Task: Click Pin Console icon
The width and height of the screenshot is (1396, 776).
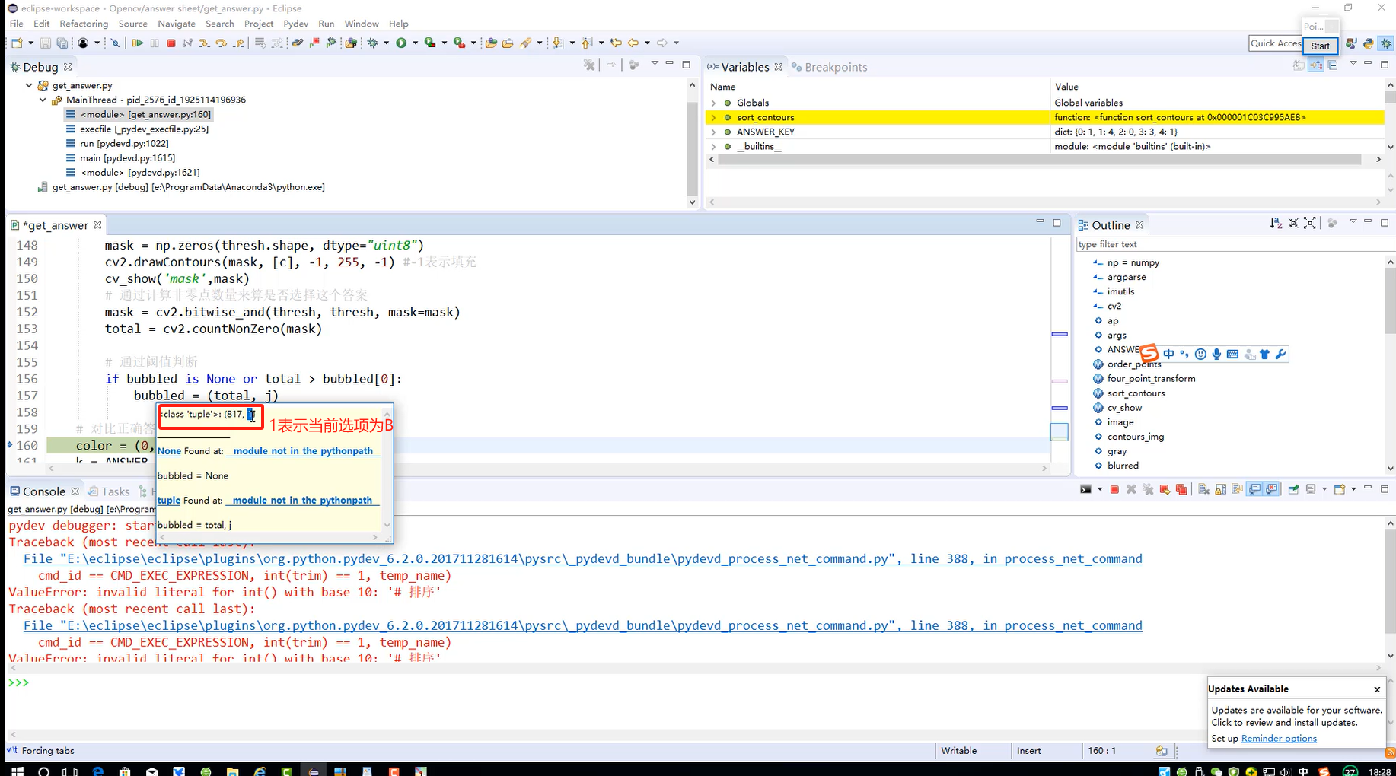Action: tap(1293, 489)
